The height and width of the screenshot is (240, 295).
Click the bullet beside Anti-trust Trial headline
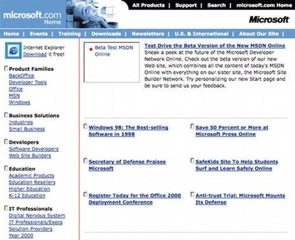coord(192,194)
